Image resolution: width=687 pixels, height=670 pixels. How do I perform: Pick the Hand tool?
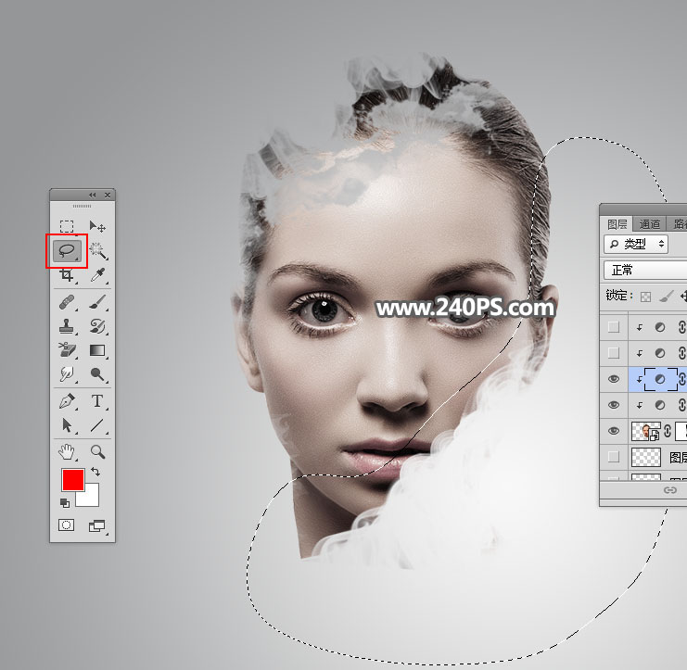point(67,451)
